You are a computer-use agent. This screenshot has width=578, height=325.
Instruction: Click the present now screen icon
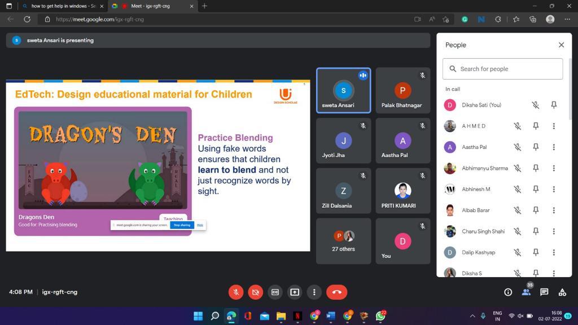295,292
